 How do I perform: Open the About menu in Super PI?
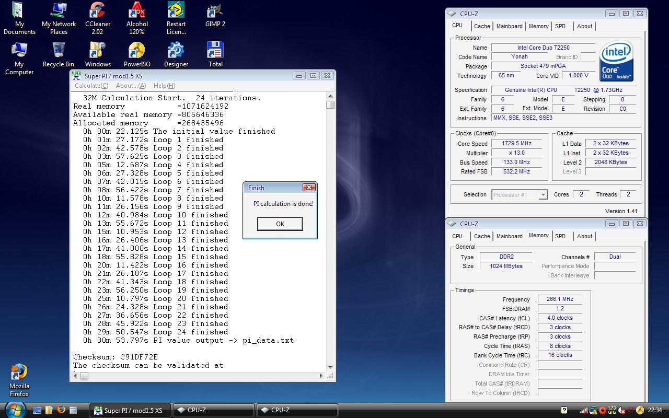[x=131, y=86]
